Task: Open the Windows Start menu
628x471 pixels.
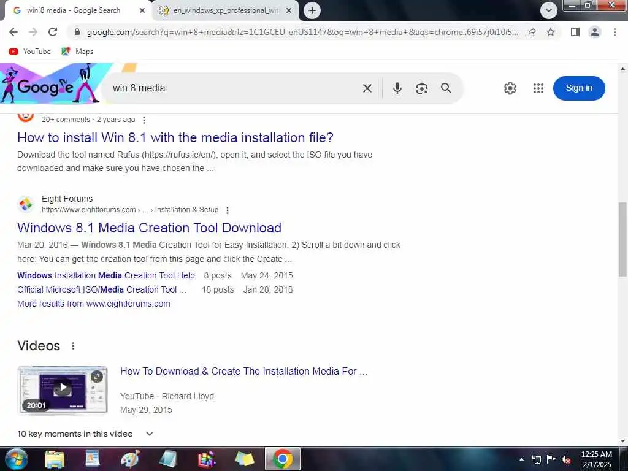Action: (15, 459)
